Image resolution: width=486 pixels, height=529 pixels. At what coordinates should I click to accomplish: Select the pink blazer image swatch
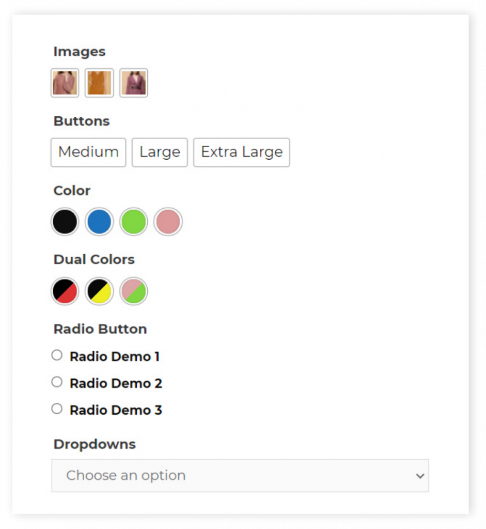tap(65, 83)
